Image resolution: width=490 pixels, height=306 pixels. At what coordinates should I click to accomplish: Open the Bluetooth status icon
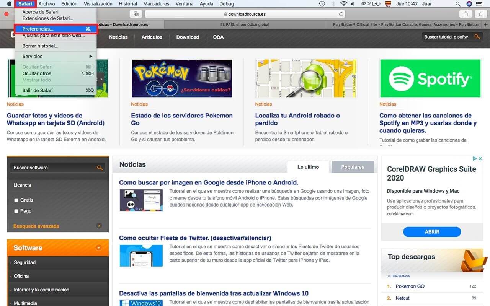pos(333,4)
